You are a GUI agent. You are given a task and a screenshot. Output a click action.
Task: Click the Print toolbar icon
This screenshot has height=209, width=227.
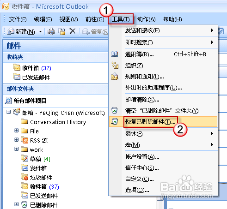click(51, 31)
